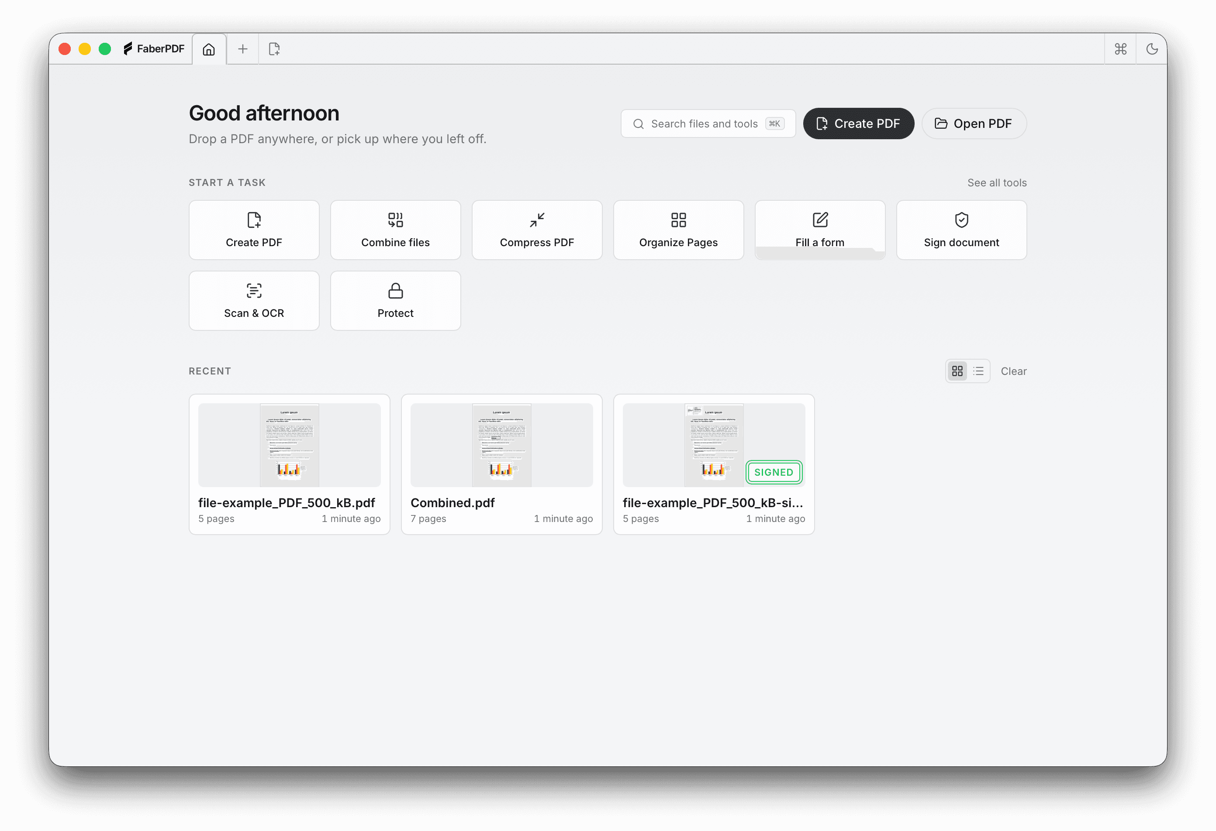Switch recent files to grid view

click(x=957, y=371)
